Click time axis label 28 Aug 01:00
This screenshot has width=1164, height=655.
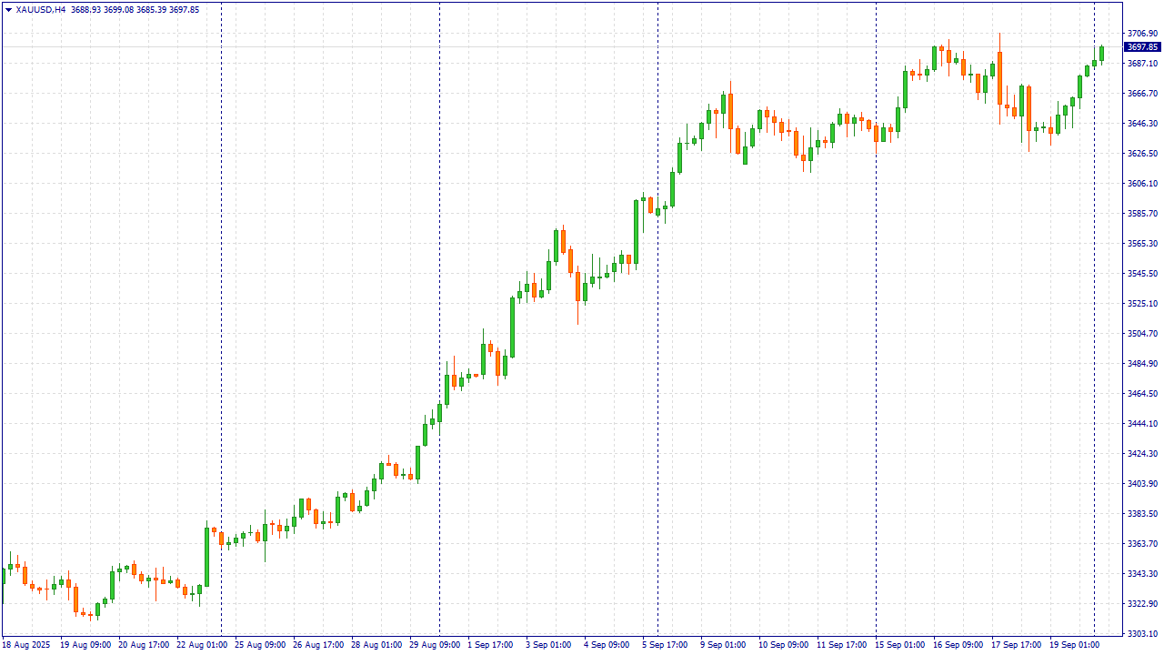(376, 645)
